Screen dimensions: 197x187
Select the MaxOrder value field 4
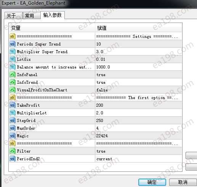(x=138, y=128)
